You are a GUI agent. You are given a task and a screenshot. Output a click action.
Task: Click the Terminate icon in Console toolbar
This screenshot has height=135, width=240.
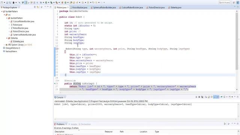(x=196, y=97)
